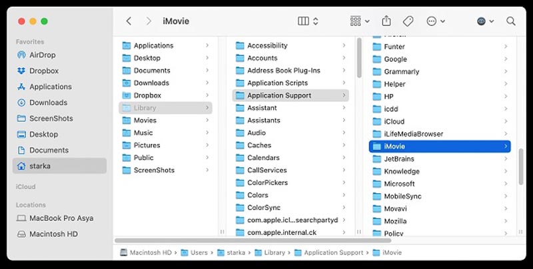Click the Share icon in toolbar

386,21
